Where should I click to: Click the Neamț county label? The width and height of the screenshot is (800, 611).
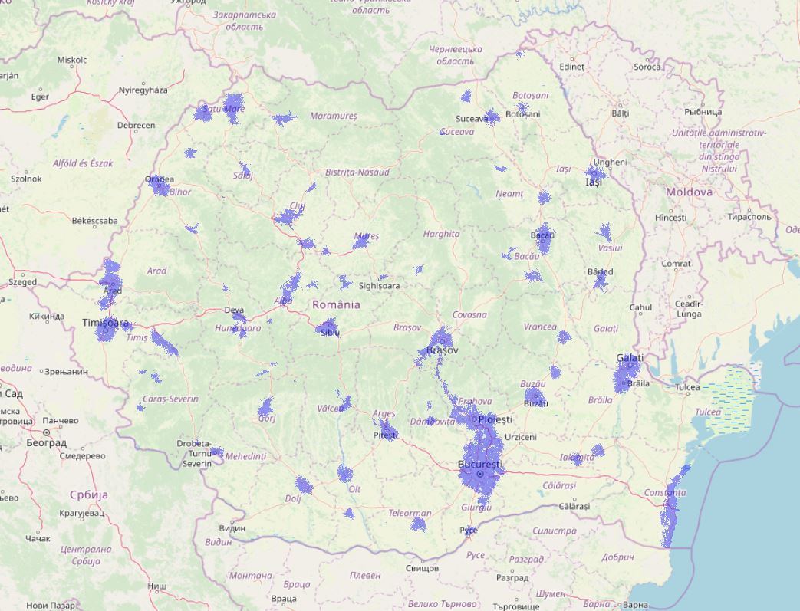point(510,194)
